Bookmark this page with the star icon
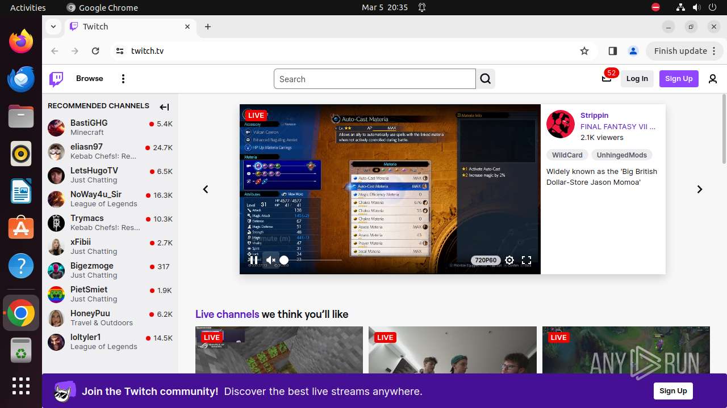727x408 pixels. (x=584, y=51)
